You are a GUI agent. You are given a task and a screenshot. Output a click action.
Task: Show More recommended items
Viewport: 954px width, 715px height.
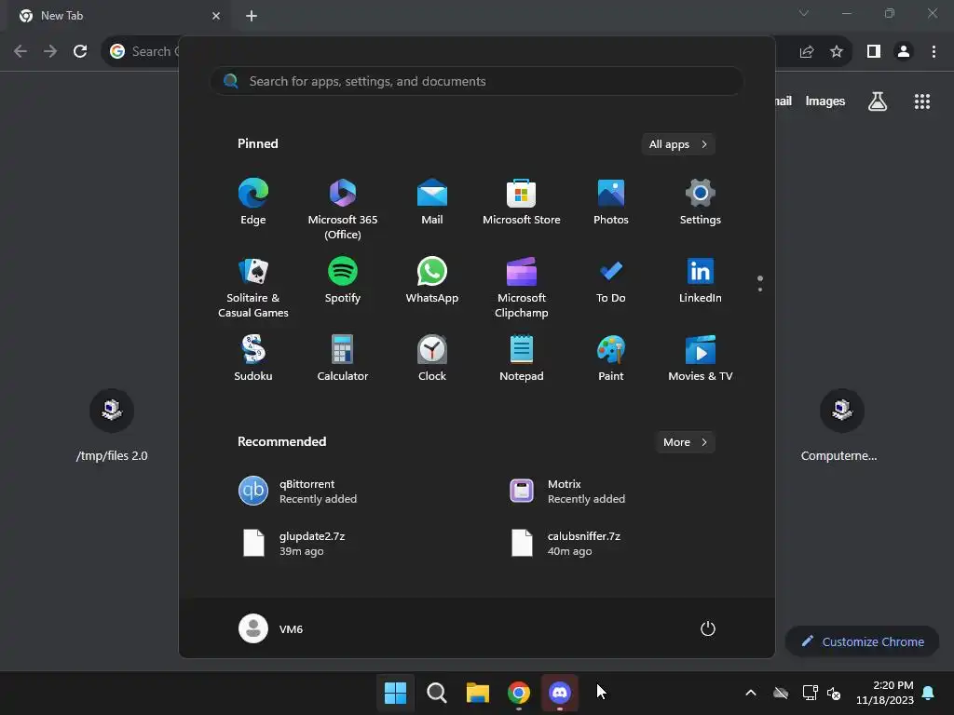click(x=685, y=442)
